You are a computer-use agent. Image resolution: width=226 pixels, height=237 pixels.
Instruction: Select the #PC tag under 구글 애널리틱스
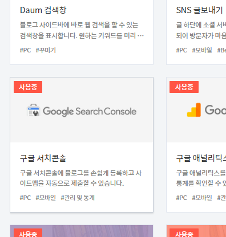181,198
